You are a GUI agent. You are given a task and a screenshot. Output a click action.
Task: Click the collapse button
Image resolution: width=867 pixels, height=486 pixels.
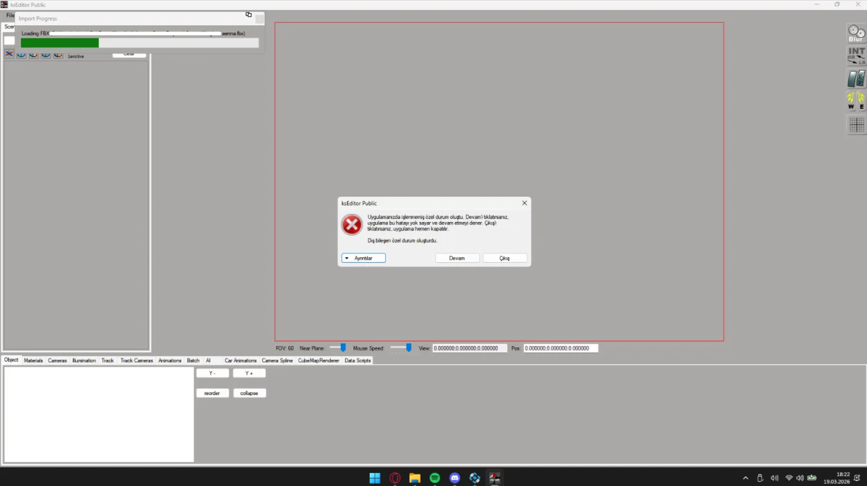pyautogui.click(x=249, y=393)
